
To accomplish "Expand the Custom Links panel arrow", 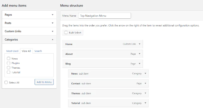I will click(53, 31).
